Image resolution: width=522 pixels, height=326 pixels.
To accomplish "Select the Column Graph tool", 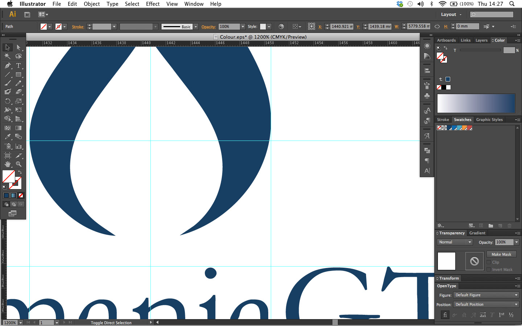I will click(18, 146).
